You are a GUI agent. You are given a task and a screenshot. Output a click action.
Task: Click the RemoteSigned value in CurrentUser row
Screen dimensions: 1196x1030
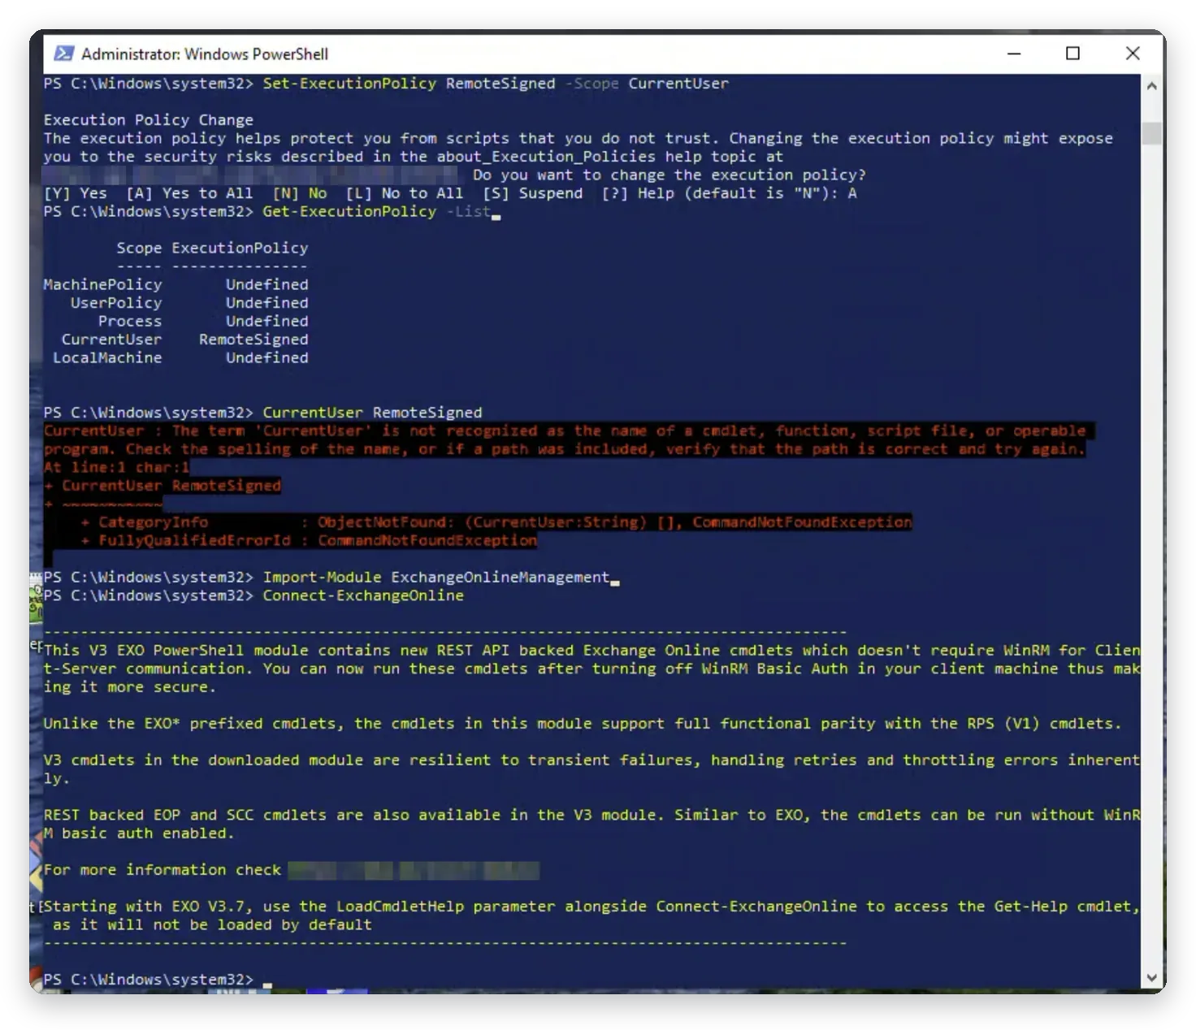[x=253, y=340]
